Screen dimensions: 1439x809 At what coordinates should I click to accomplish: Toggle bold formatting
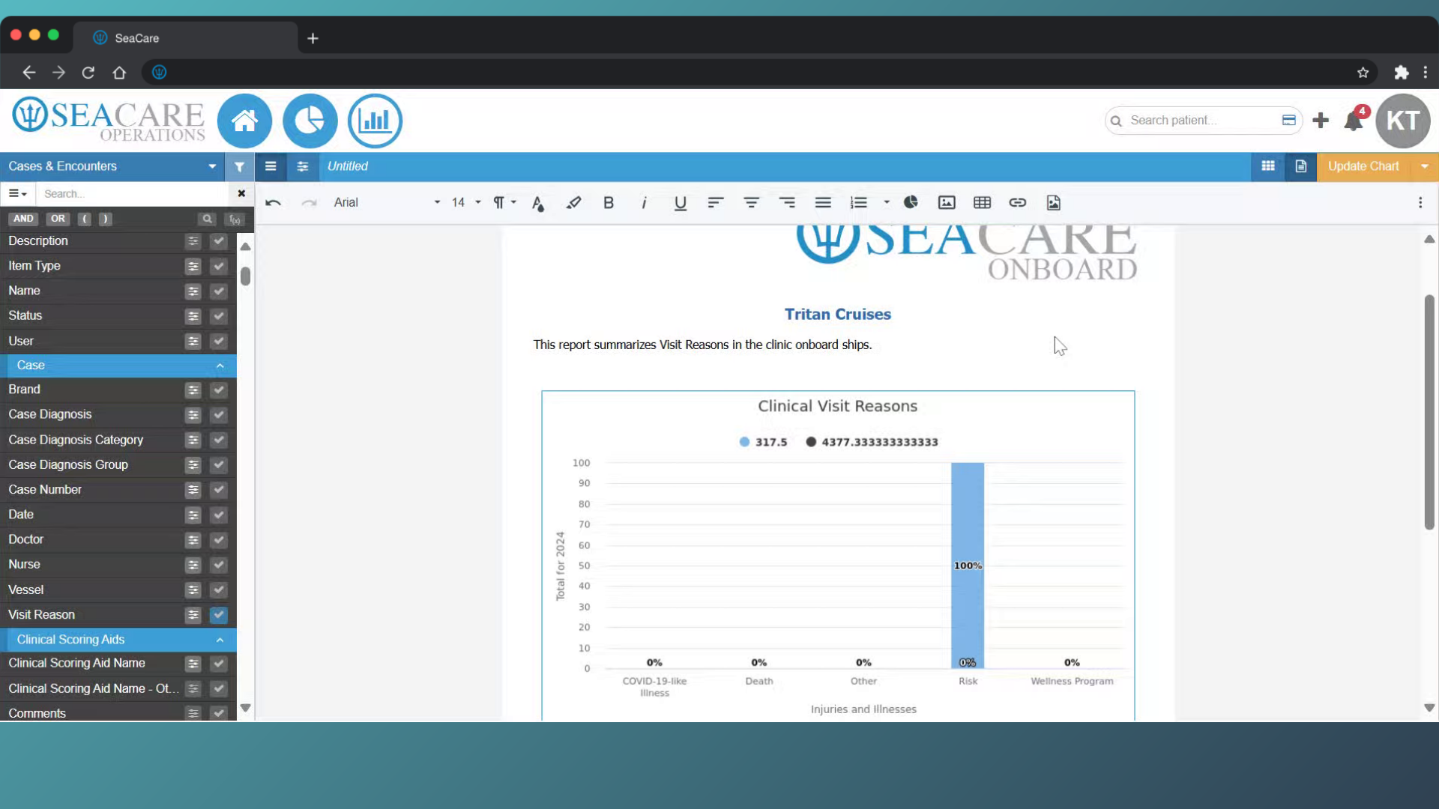pos(609,203)
